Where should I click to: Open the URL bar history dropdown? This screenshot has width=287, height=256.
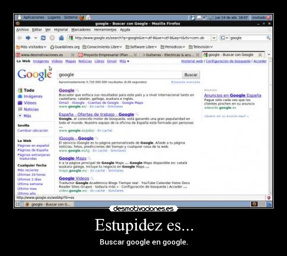pos(214,38)
